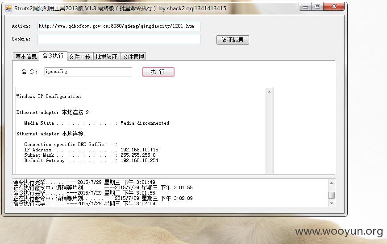Click the log line ending 3:01:49
This screenshot has height=244, width=387.
[84, 182]
